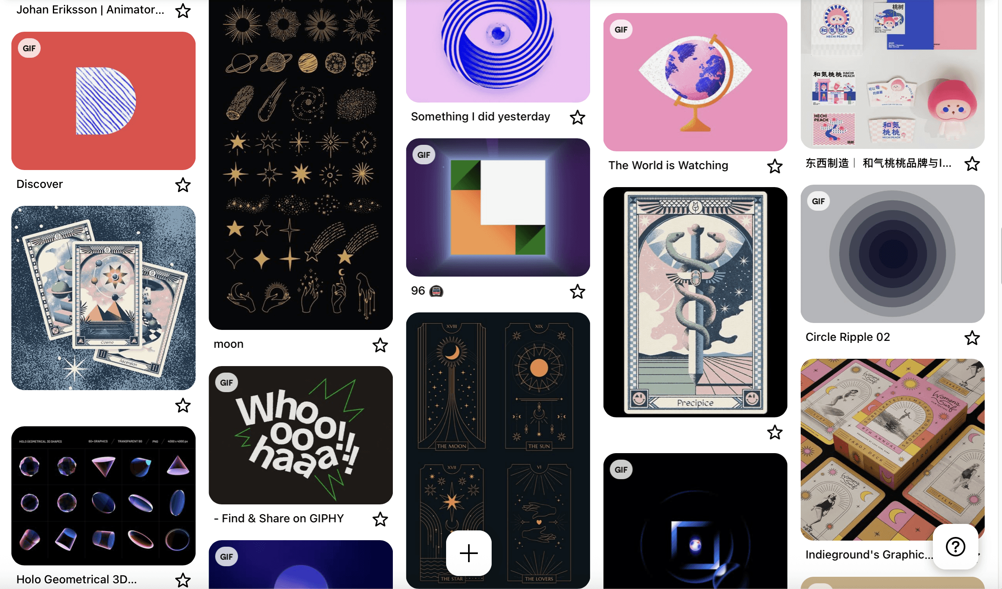This screenshot has width=1002, height=589.
Task: Click the star beside Something I did yesterday
Action: point(577,117)
